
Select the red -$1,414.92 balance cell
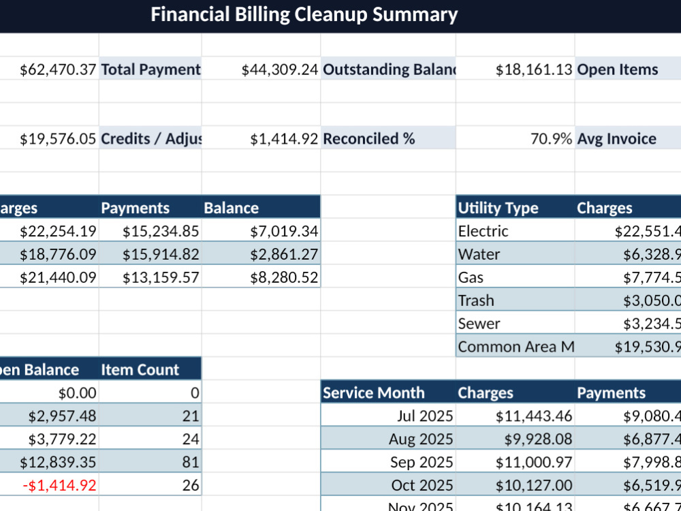(49, 485)
